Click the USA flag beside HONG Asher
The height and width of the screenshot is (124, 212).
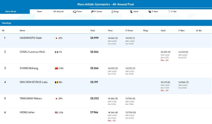(x=56, y=113)
